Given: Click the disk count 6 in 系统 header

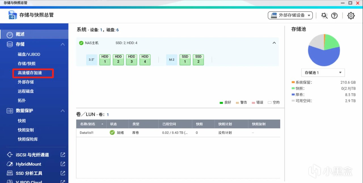Looking at the screenshot, I should click(x=117, y=30).
